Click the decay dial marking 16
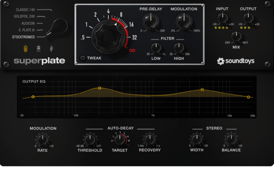 [x=131, y=24]
